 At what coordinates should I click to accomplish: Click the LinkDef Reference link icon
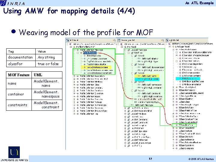pyautogui.click(x=128, y=140)
